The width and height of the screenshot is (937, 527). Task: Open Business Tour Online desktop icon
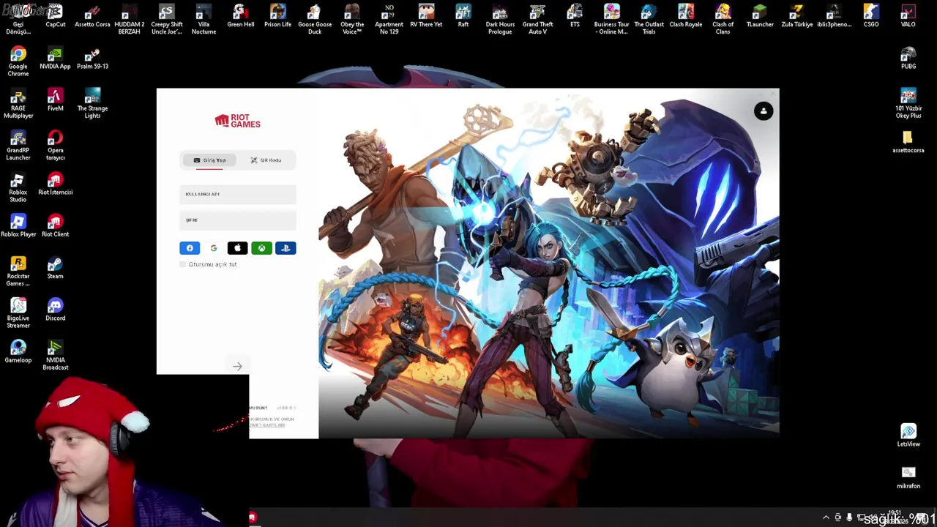(x=611, y=19)
